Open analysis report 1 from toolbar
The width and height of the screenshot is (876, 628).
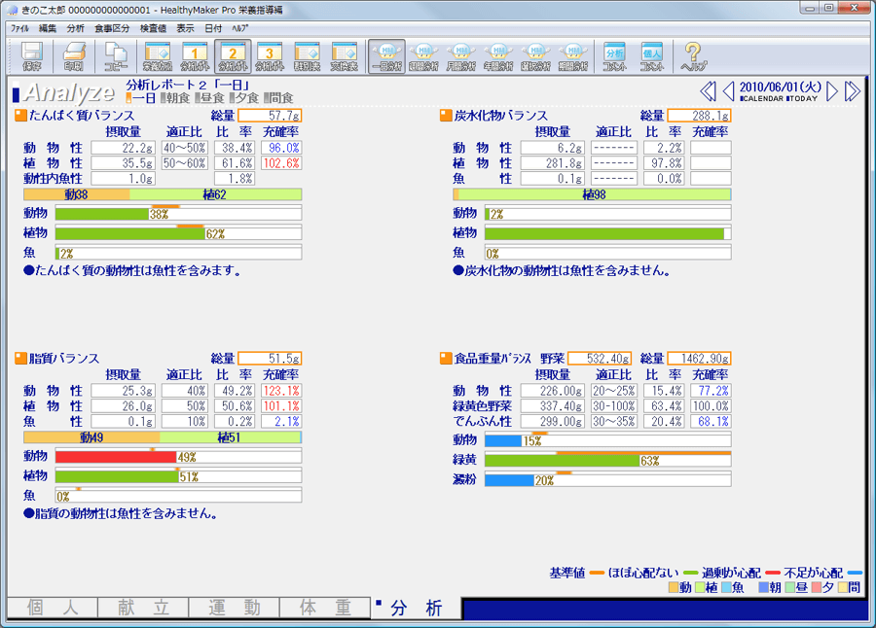pos(195,56)
